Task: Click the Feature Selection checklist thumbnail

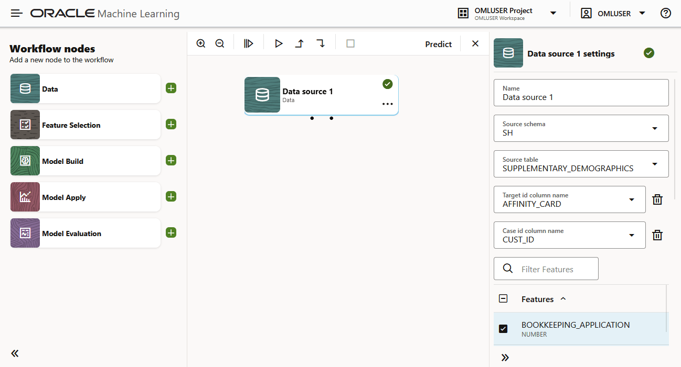Action: tap(25, 125)
